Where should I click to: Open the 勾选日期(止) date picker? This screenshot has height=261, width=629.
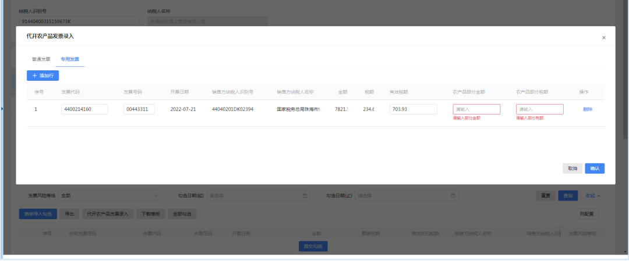click(407, 196)
